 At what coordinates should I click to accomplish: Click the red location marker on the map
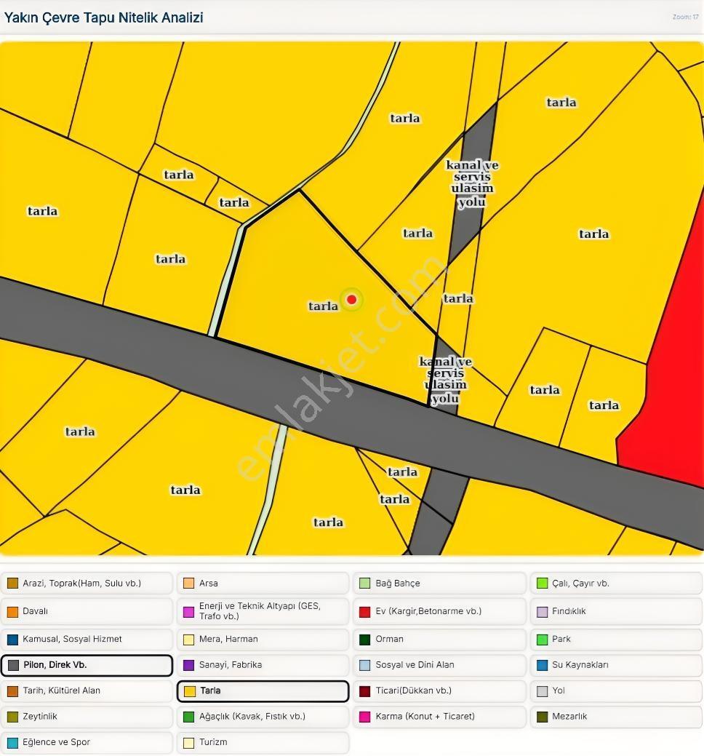(x=352, y=299)
